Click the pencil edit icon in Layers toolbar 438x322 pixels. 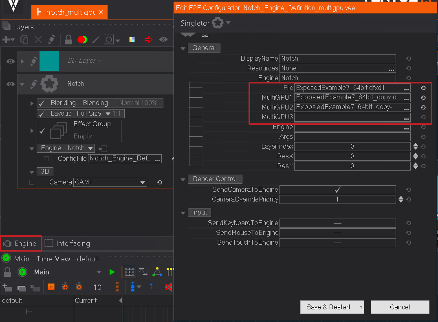coord(51,39)
